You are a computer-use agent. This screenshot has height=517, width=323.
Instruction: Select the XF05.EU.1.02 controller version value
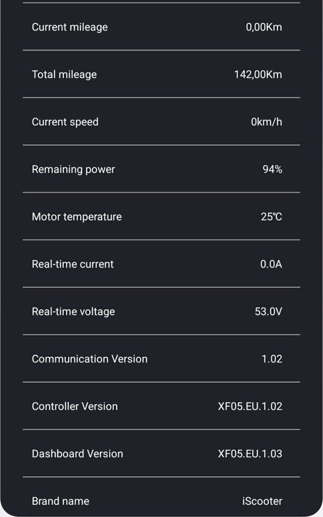[x=250, y=406]
